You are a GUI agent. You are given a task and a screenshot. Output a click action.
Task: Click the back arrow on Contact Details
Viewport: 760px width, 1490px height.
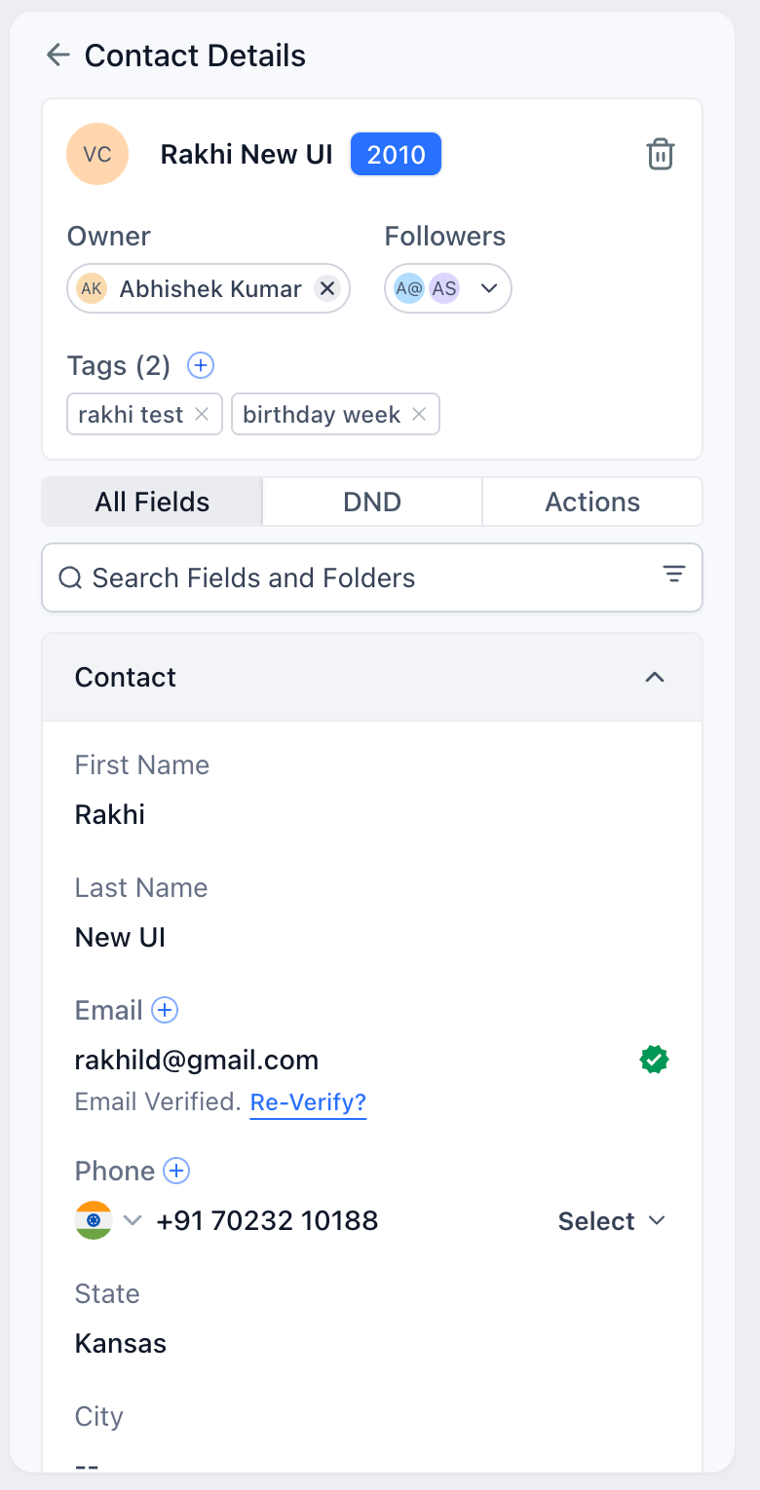click(x=57, y=55)
